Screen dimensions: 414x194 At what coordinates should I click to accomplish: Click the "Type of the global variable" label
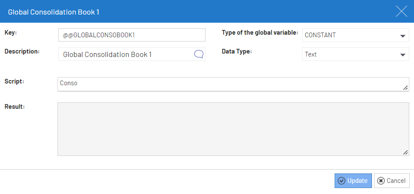[x=260, y=33]
